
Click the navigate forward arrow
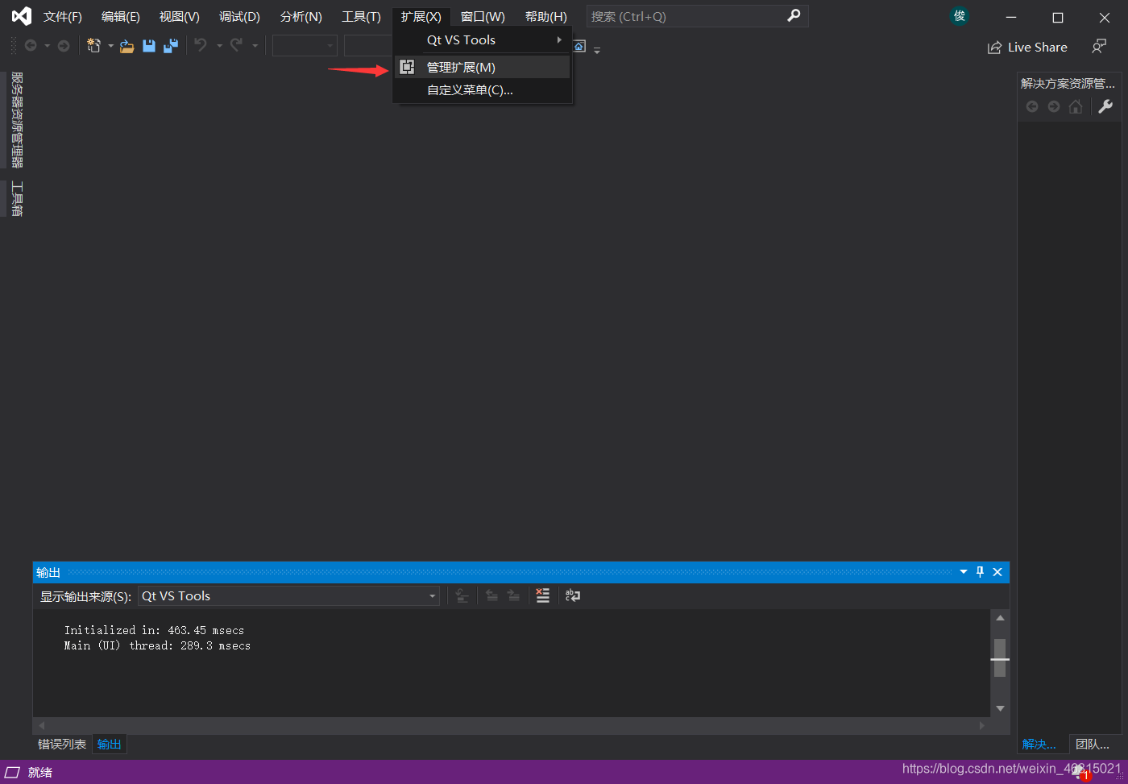pyautogui.click(x=64, y=46)
